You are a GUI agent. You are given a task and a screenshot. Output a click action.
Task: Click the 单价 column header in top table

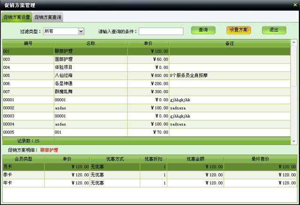click(148, 43)
